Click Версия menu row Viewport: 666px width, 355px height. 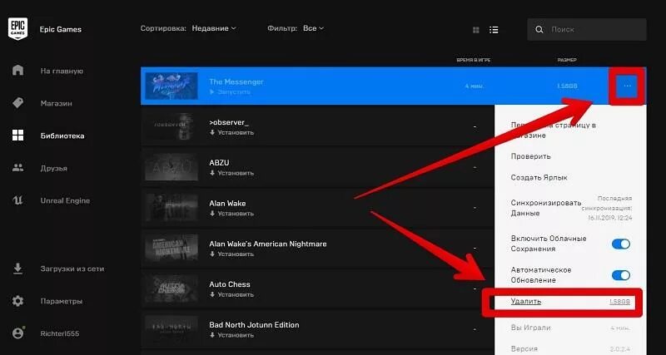pyautogui.click(x=570, y=348)
